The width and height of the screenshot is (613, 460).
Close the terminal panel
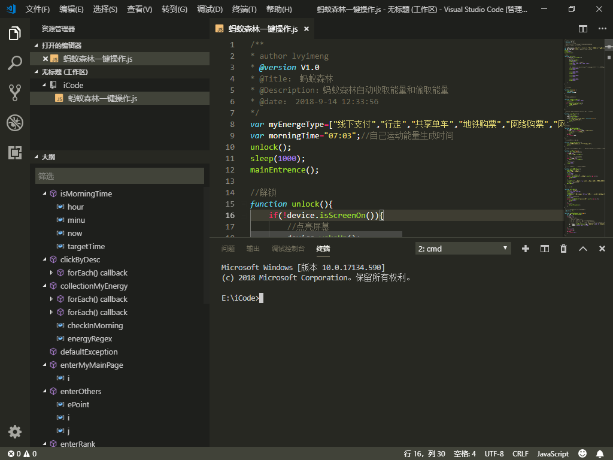point(602,249)
